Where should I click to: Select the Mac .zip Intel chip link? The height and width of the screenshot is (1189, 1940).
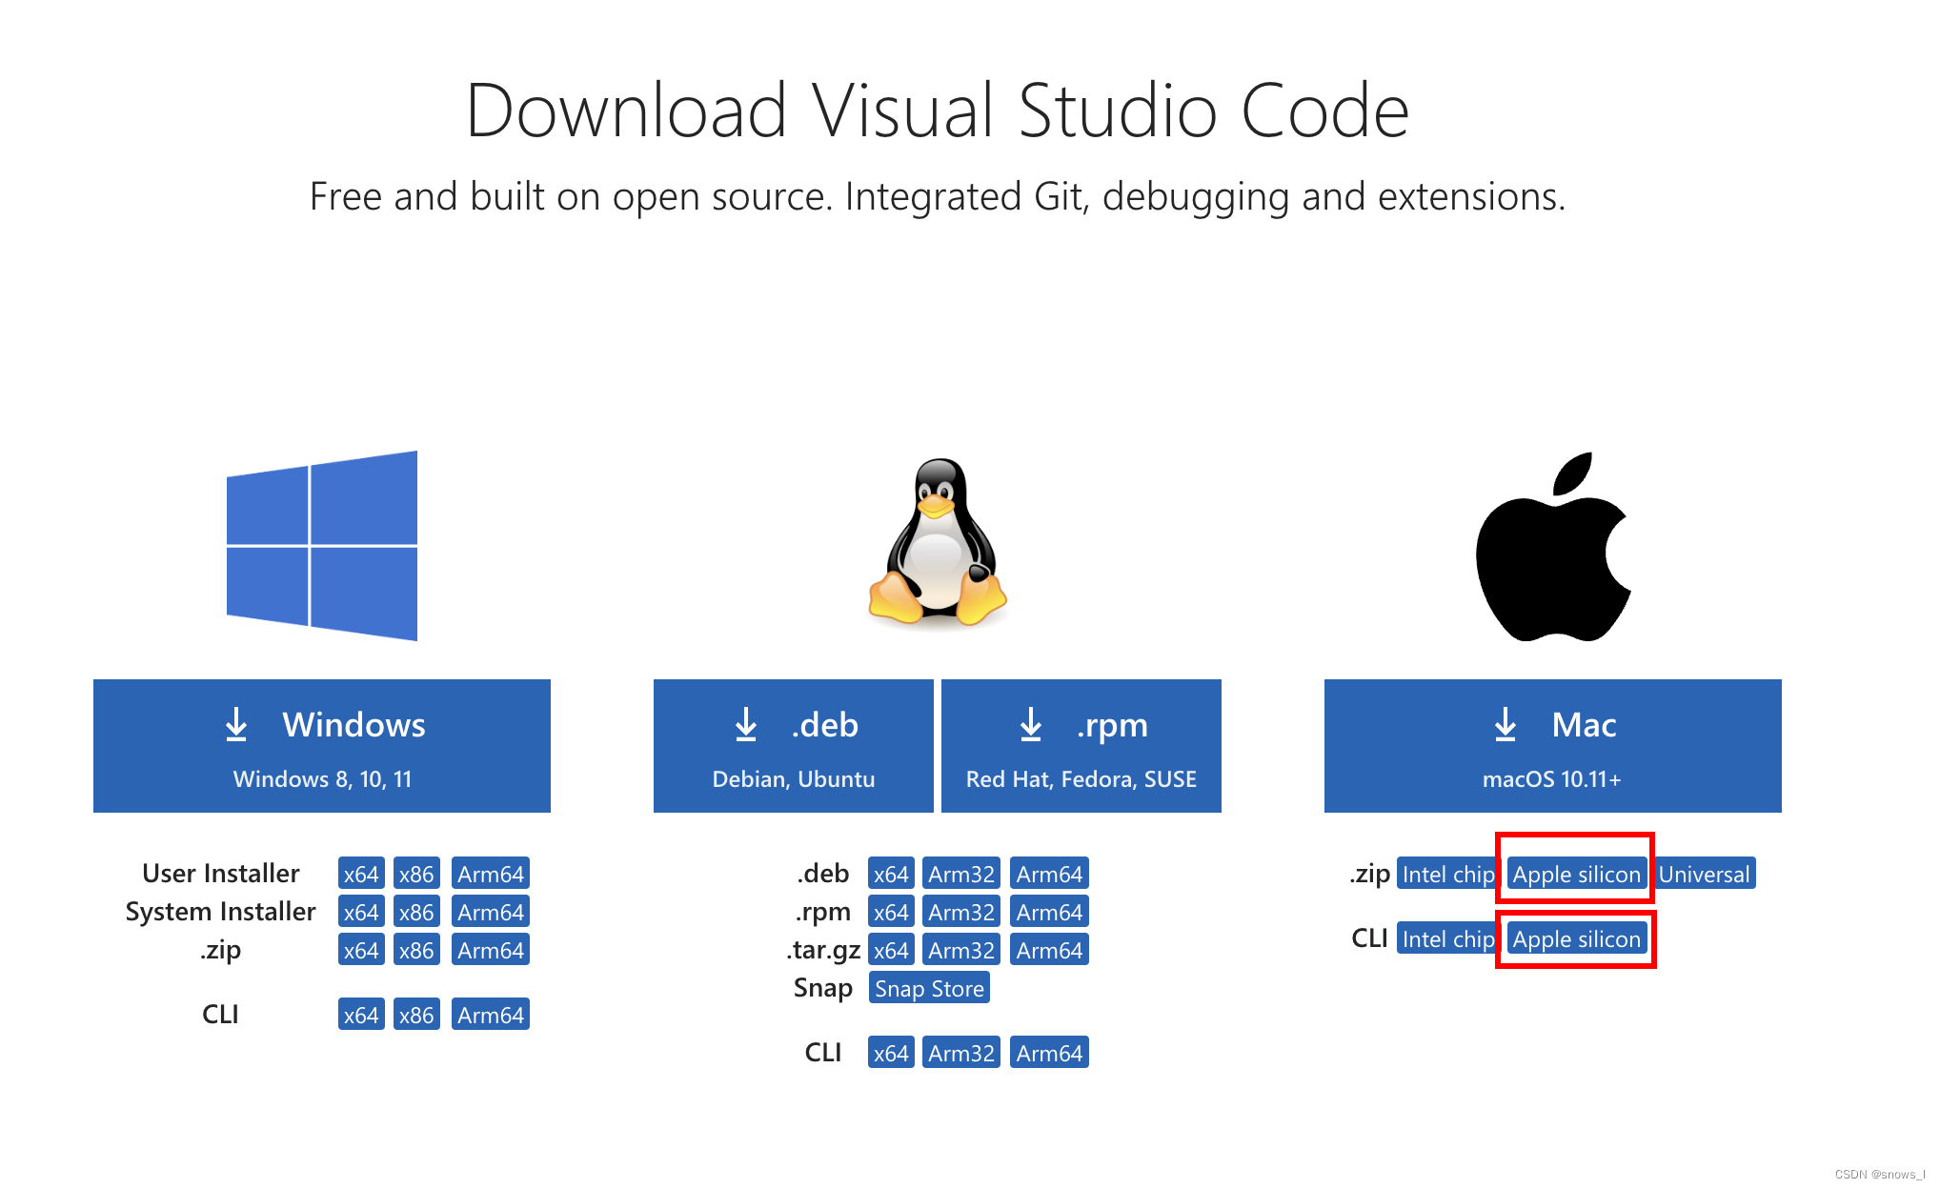1447,874
